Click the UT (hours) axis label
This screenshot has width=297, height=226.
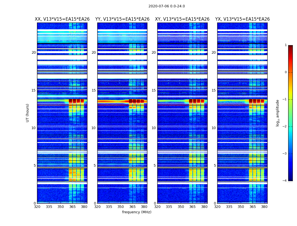pos(27,113)
